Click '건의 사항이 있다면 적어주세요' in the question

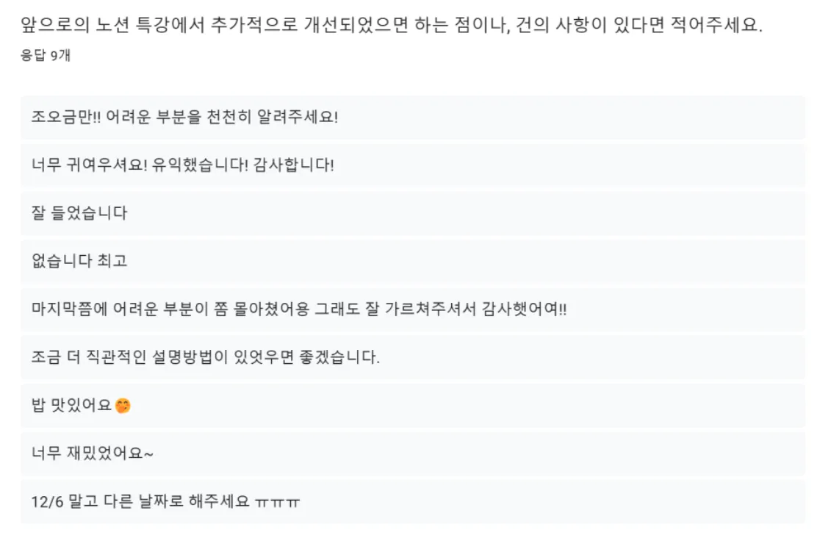(638, 25)
